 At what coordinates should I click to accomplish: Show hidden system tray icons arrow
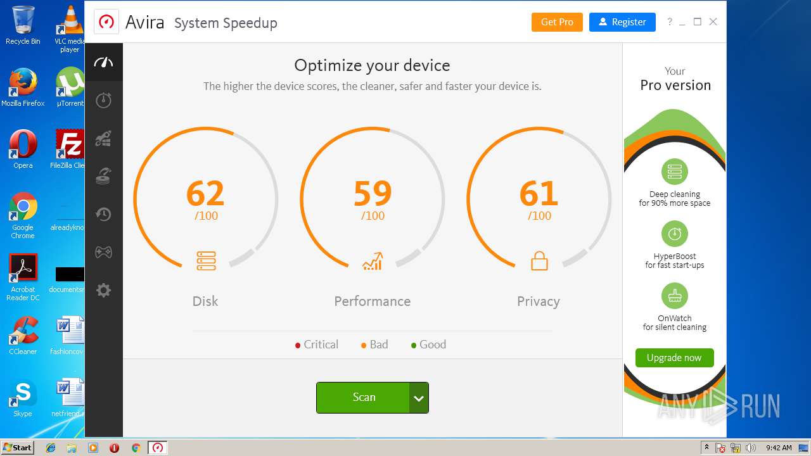706,447
